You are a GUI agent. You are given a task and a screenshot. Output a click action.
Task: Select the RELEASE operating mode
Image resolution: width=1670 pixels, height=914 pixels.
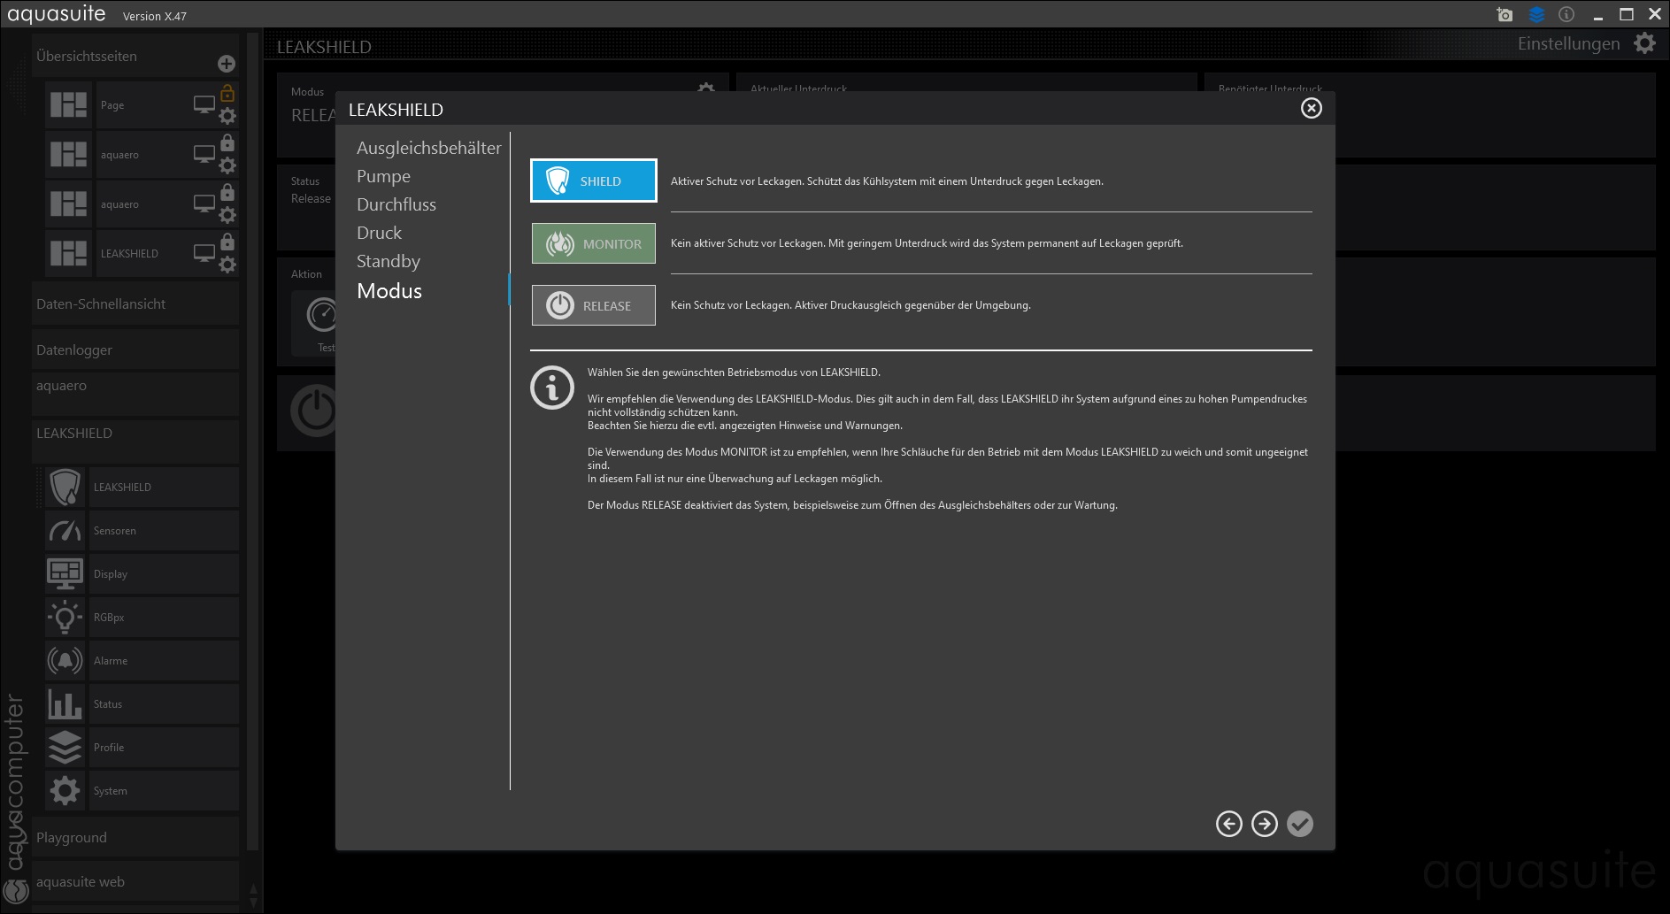(x=593, y=305)
